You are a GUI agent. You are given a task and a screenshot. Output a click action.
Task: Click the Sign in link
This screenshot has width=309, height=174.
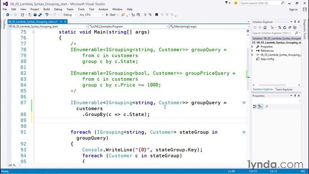point(293,10)
